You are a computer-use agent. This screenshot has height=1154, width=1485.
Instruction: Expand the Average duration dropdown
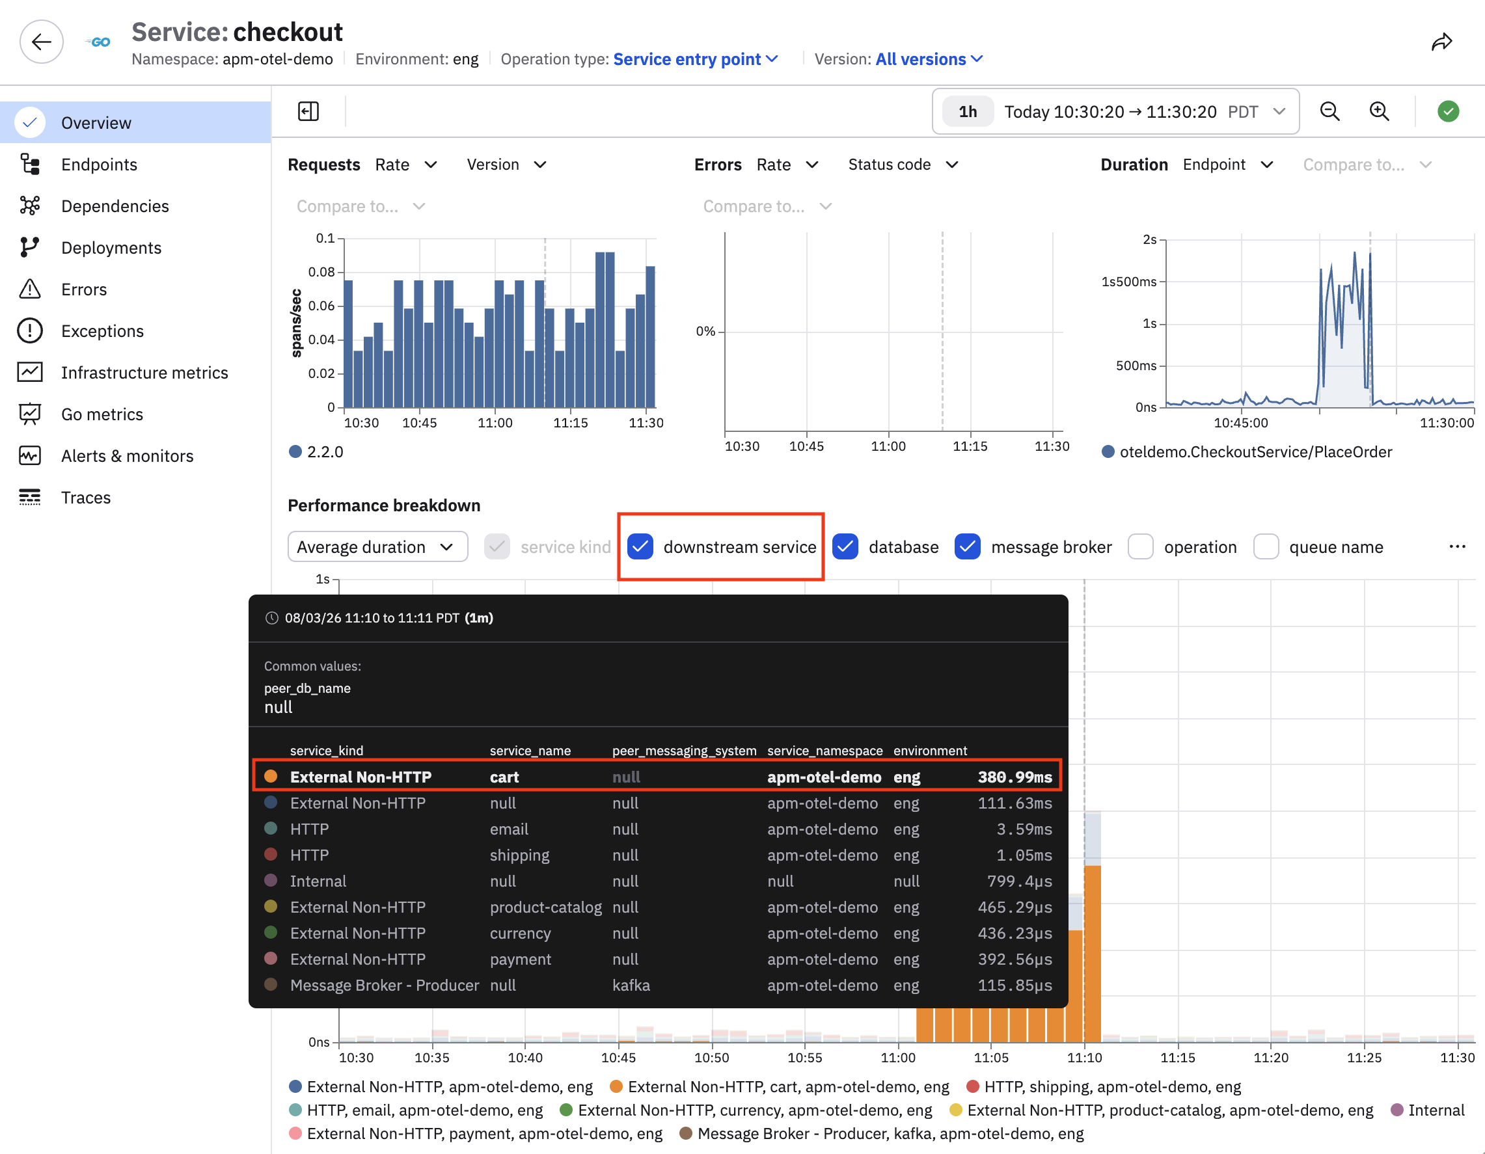pos(377,547)
